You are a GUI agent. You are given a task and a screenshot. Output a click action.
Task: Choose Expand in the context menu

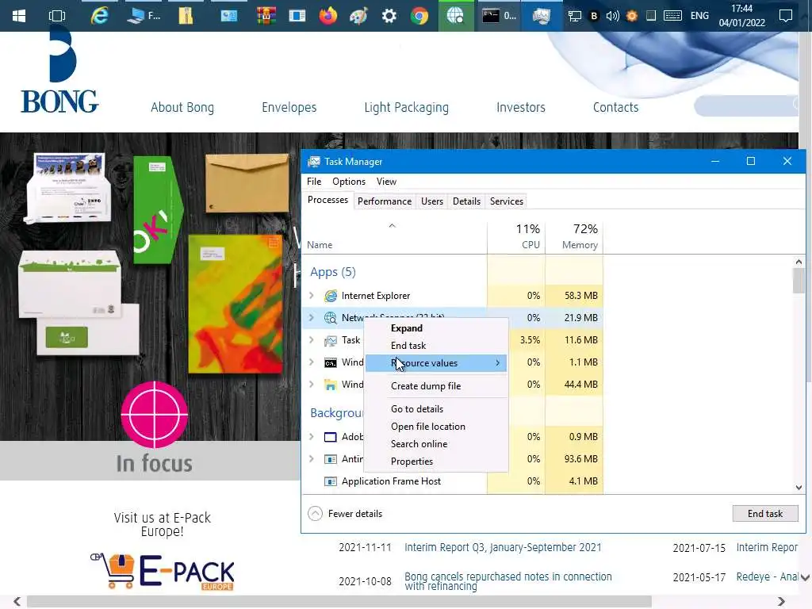pos(436,328)
